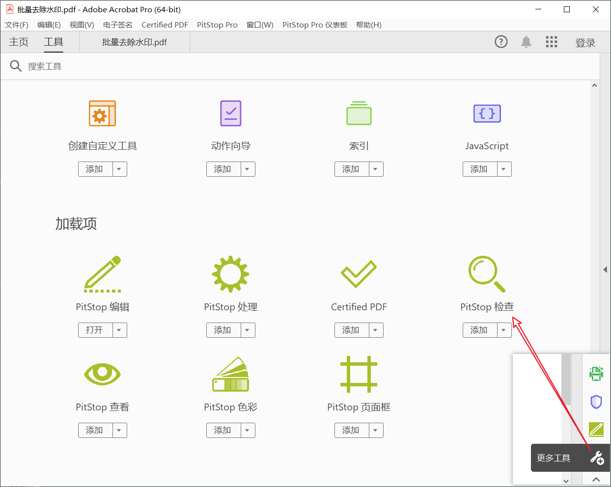Click the 更多工具 wrench icon

(597, 458)
